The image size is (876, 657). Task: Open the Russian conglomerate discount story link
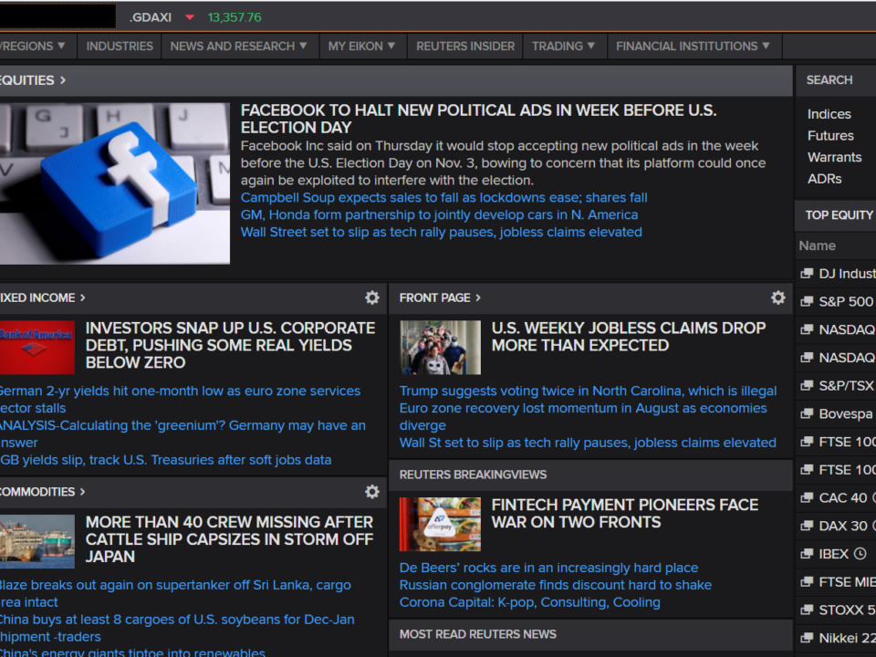(556, 585)
